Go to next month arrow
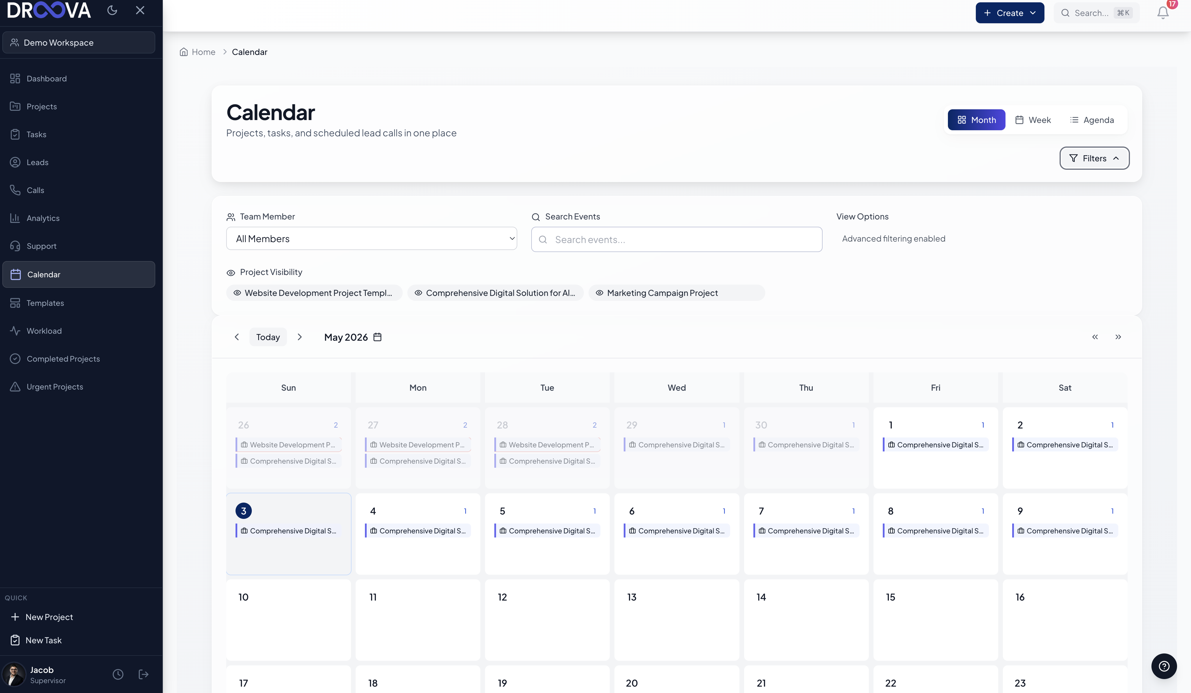The image size is (1191, 693). coord(300,337)
